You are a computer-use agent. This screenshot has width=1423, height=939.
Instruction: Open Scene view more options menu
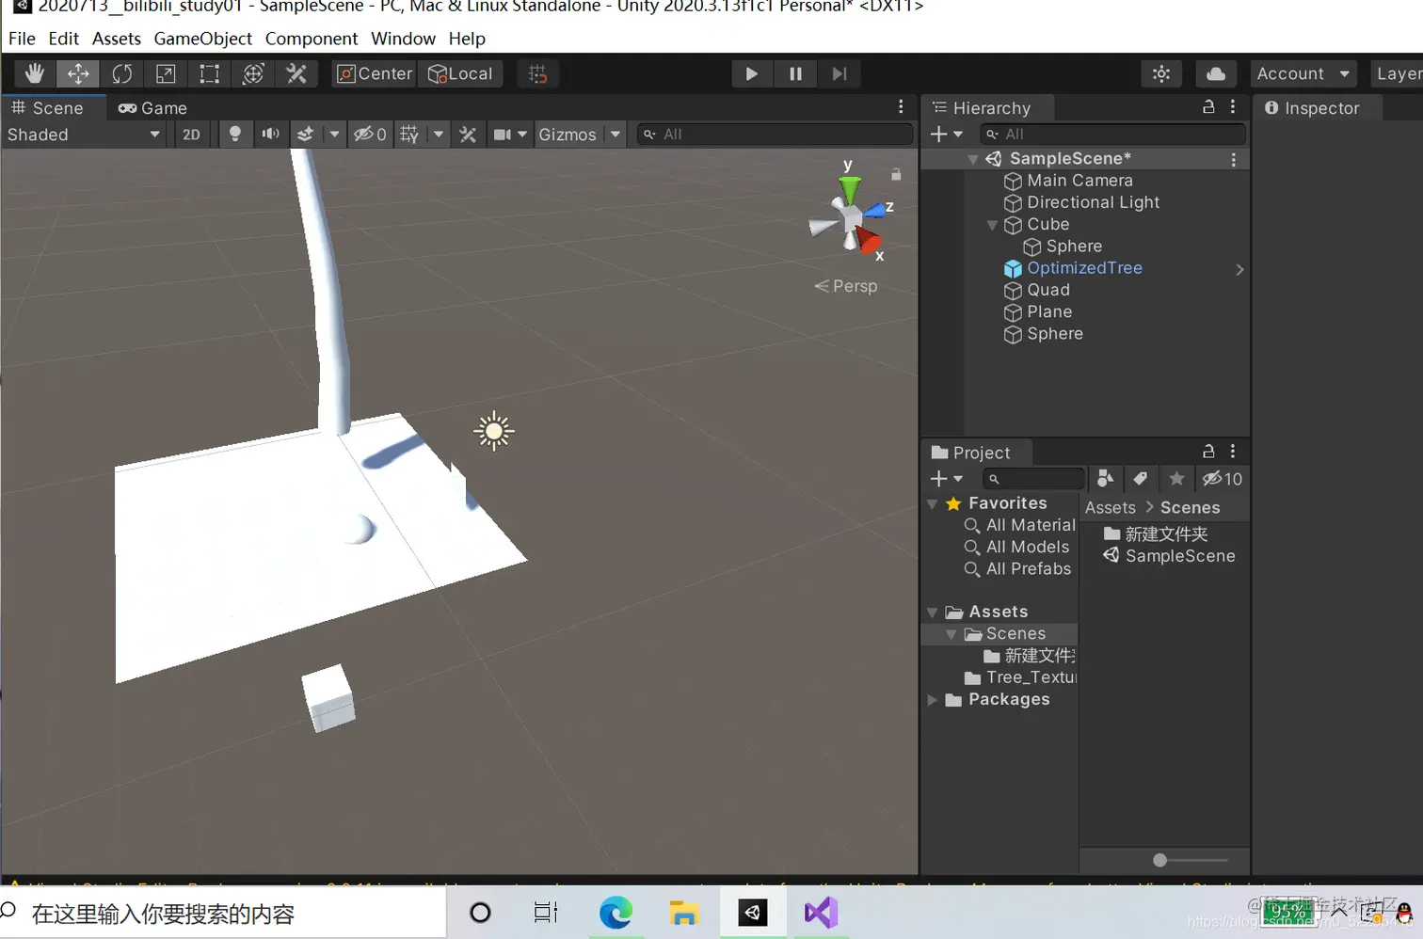(x=901, y=107)
